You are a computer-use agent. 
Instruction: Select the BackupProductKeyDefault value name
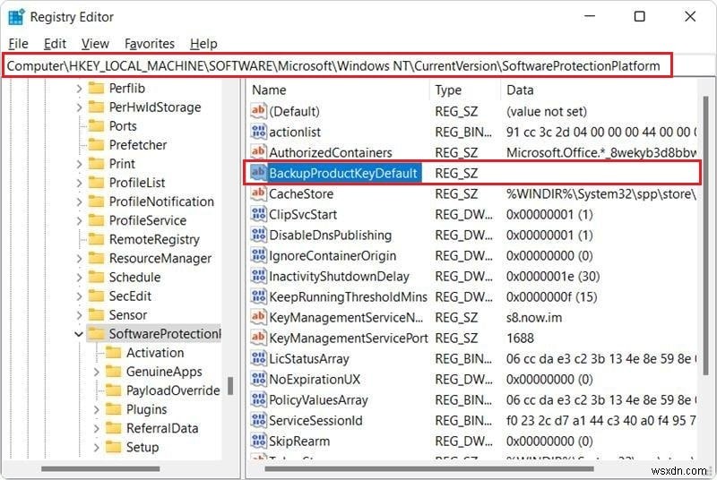point(343,173)
